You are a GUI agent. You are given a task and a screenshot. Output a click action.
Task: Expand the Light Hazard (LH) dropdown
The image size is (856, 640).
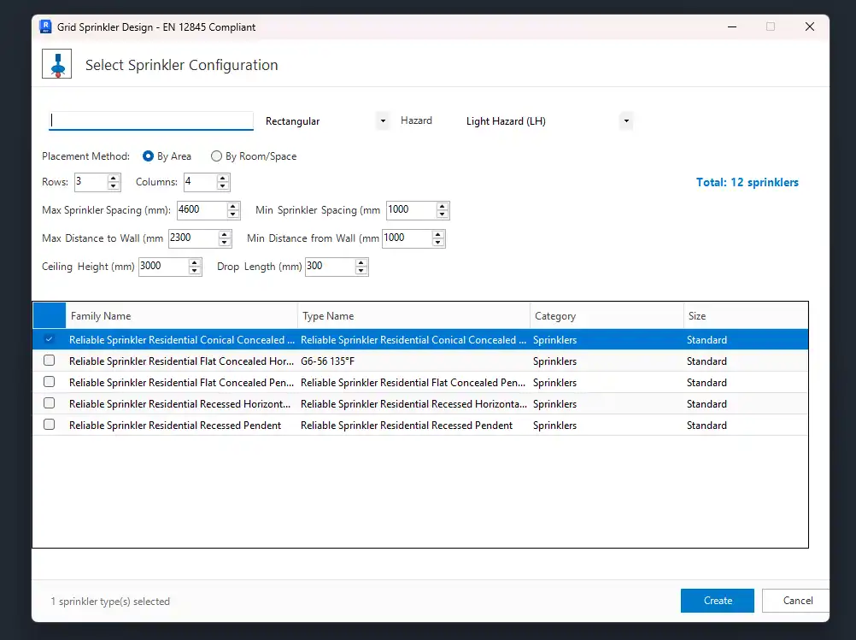(626, 121)
